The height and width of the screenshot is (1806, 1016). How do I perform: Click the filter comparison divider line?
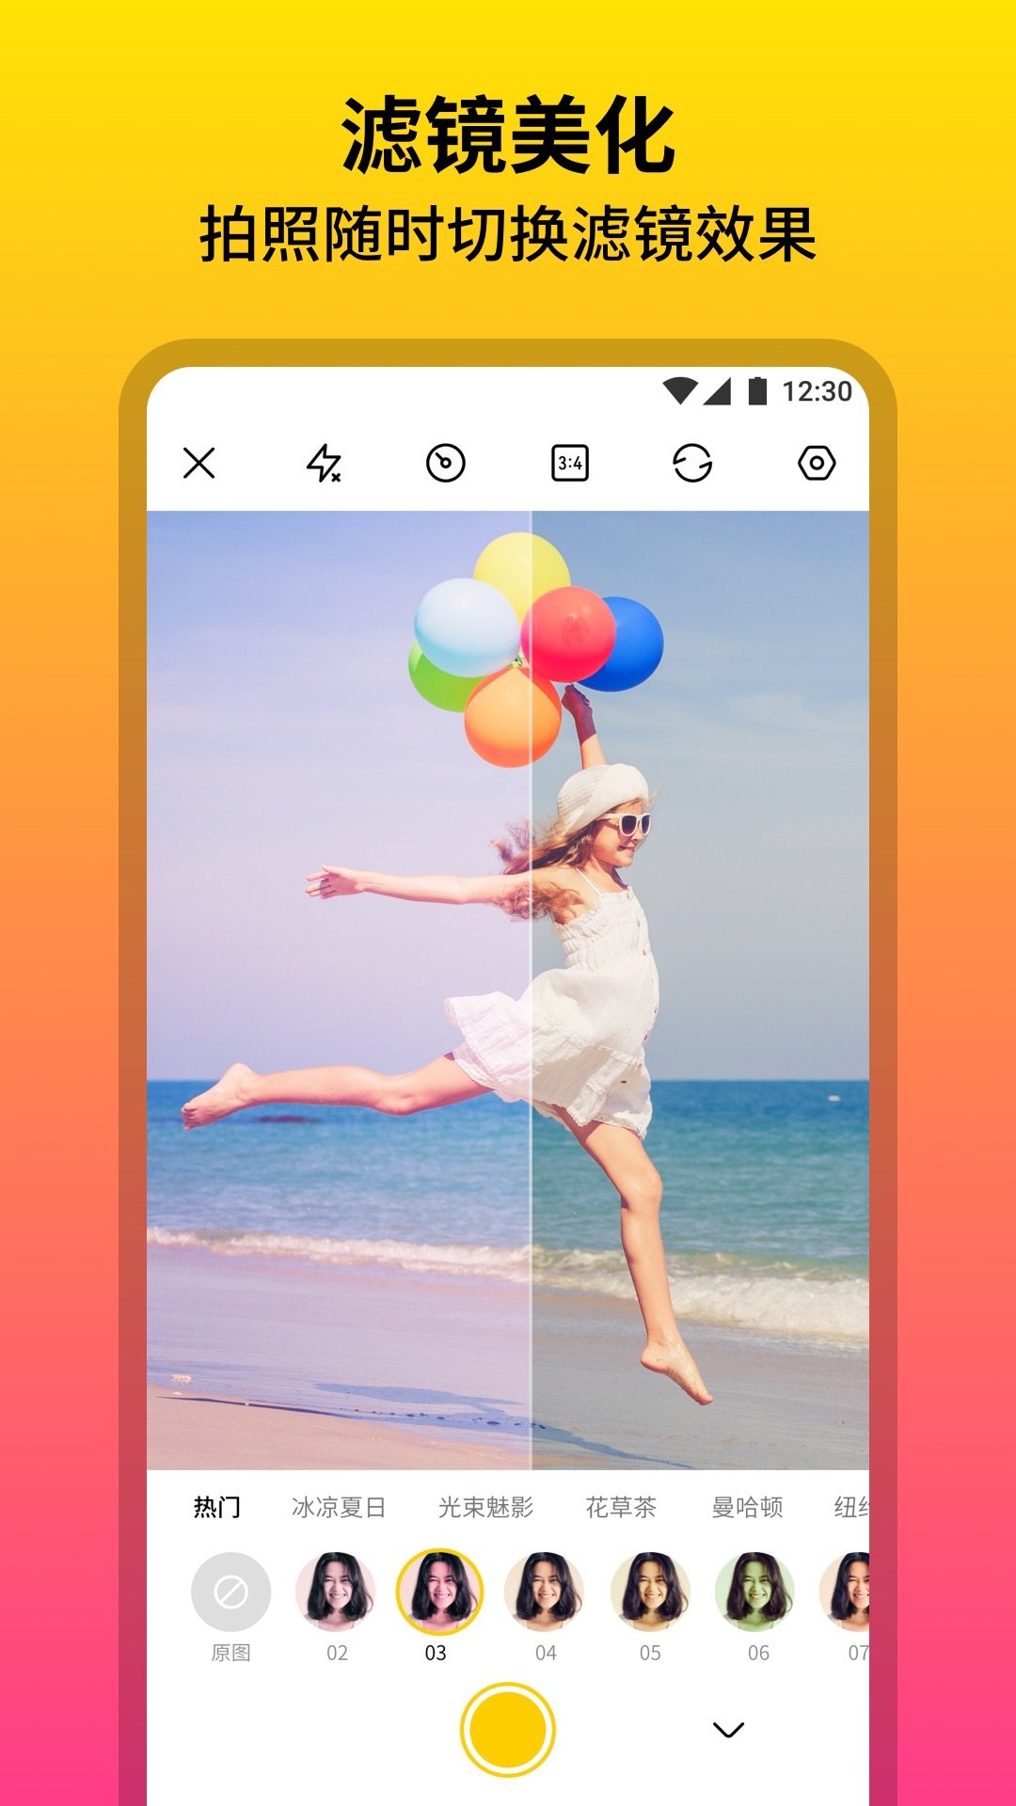532,988
